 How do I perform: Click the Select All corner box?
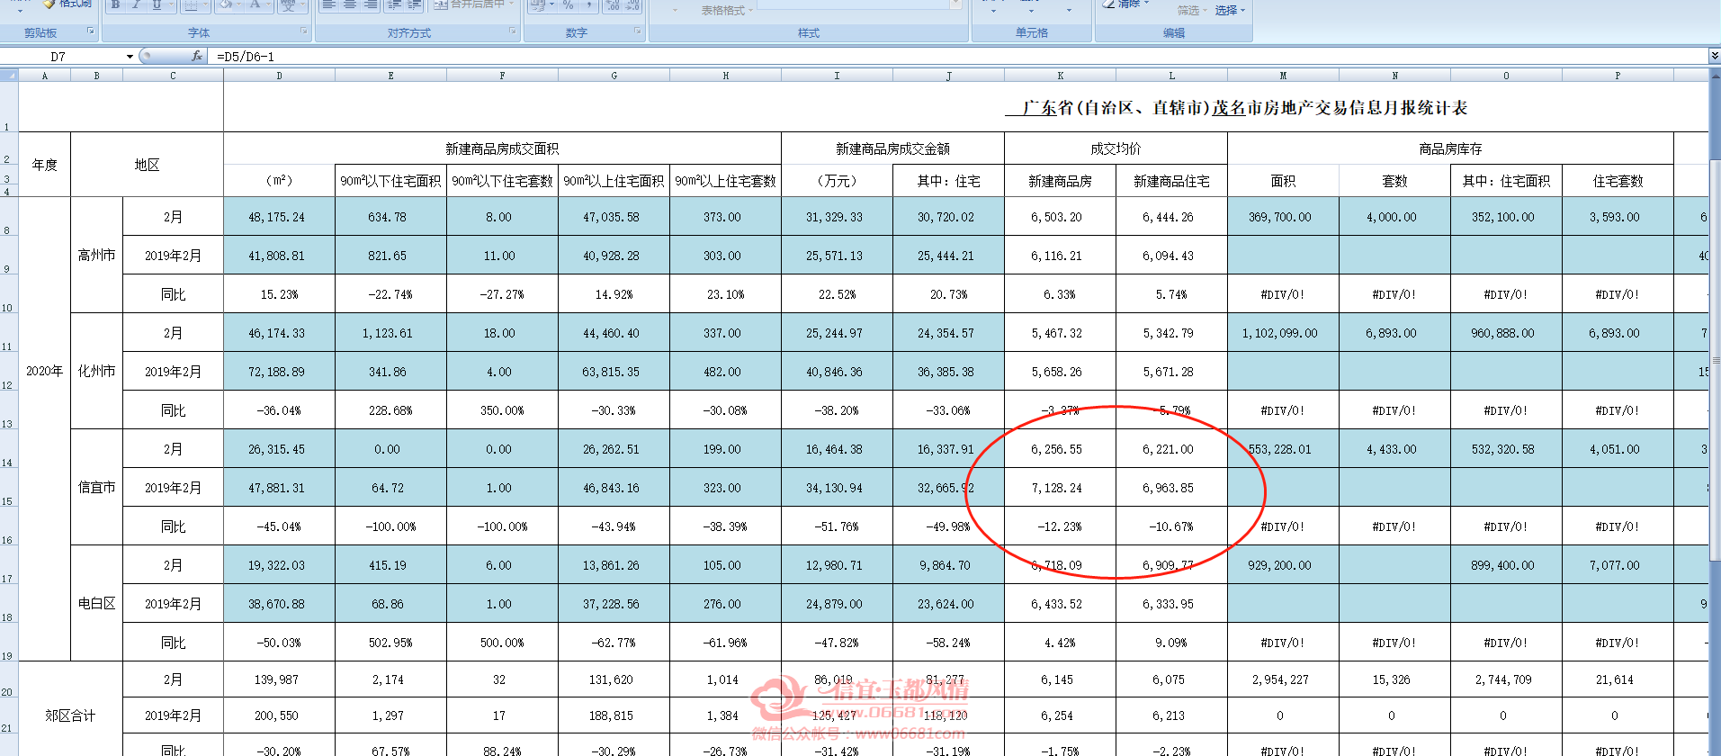9,76
